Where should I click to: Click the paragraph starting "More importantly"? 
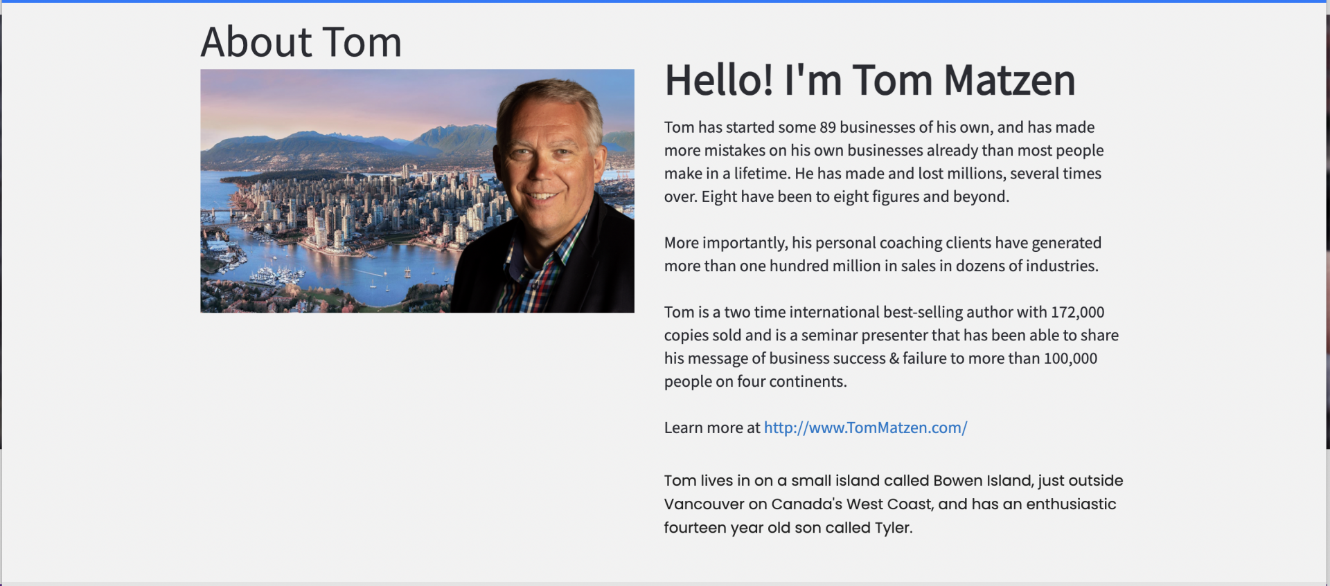click(x=882, y=254)
